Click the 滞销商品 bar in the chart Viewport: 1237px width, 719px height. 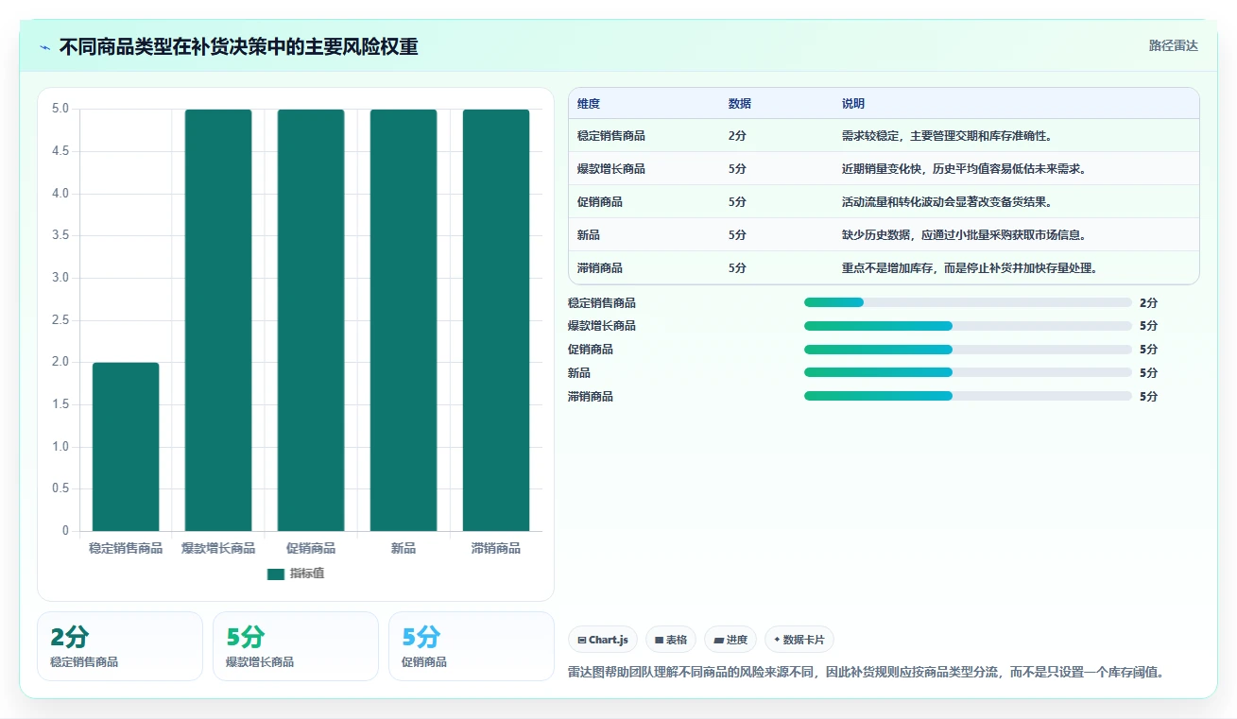tap(496, 320)
